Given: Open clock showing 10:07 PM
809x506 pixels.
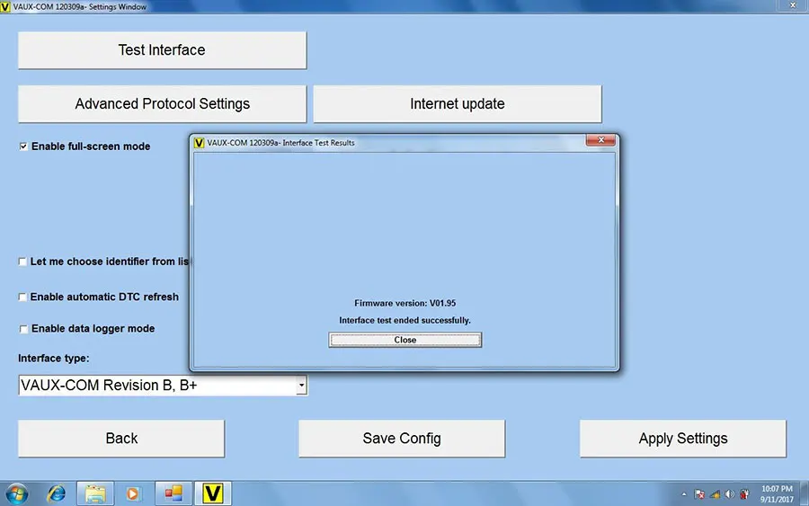Looking at the screenshot, I should click(x=777, y=493).
